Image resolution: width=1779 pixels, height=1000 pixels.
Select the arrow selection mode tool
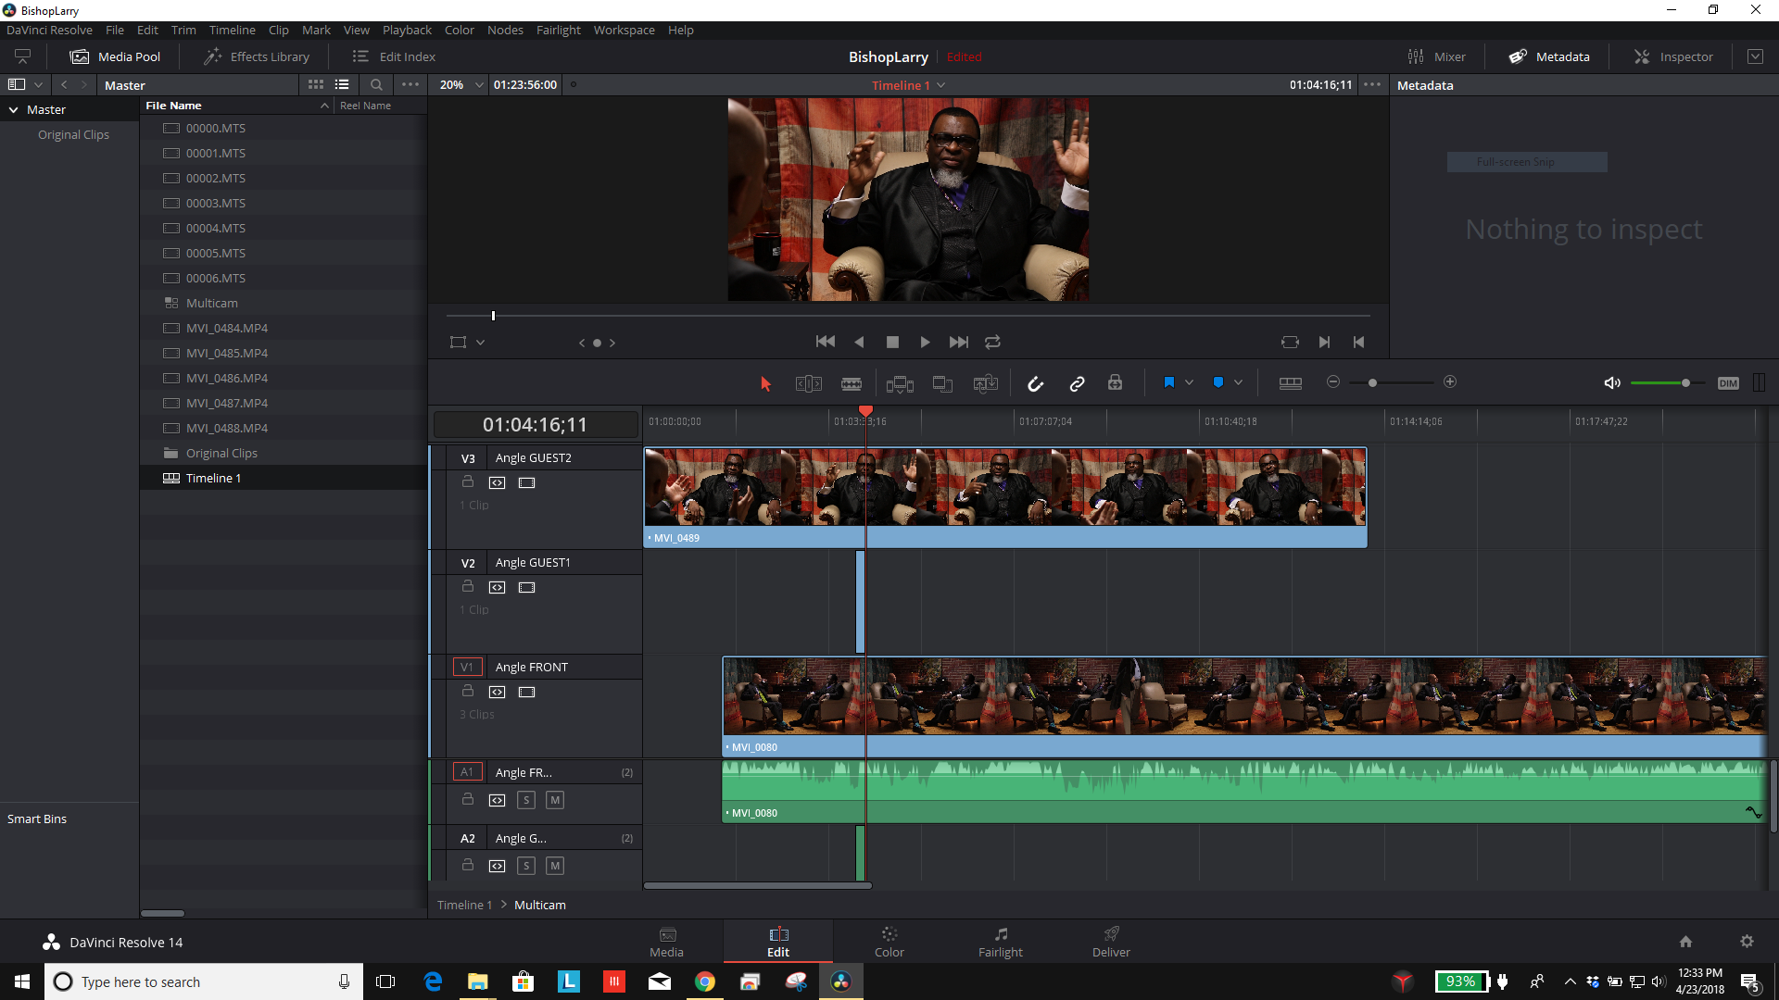tap(765, 383)
